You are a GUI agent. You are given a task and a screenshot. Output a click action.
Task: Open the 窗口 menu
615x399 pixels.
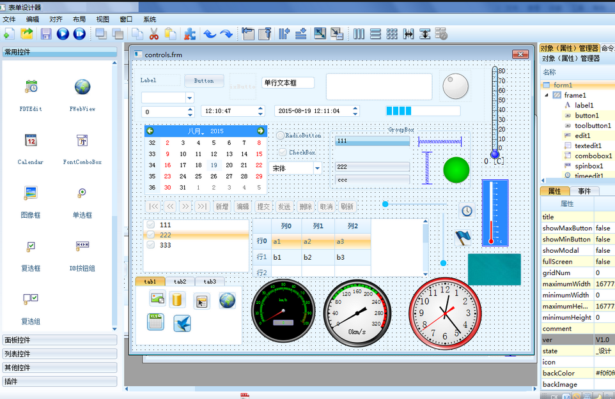[126, 19]
